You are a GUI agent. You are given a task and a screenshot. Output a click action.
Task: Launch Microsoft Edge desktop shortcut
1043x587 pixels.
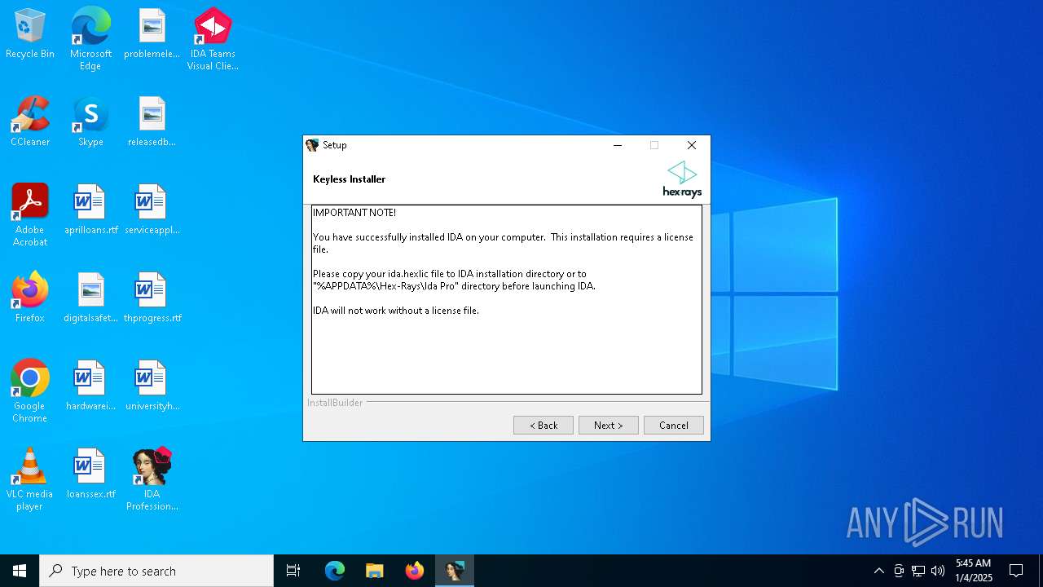(90, 39)
